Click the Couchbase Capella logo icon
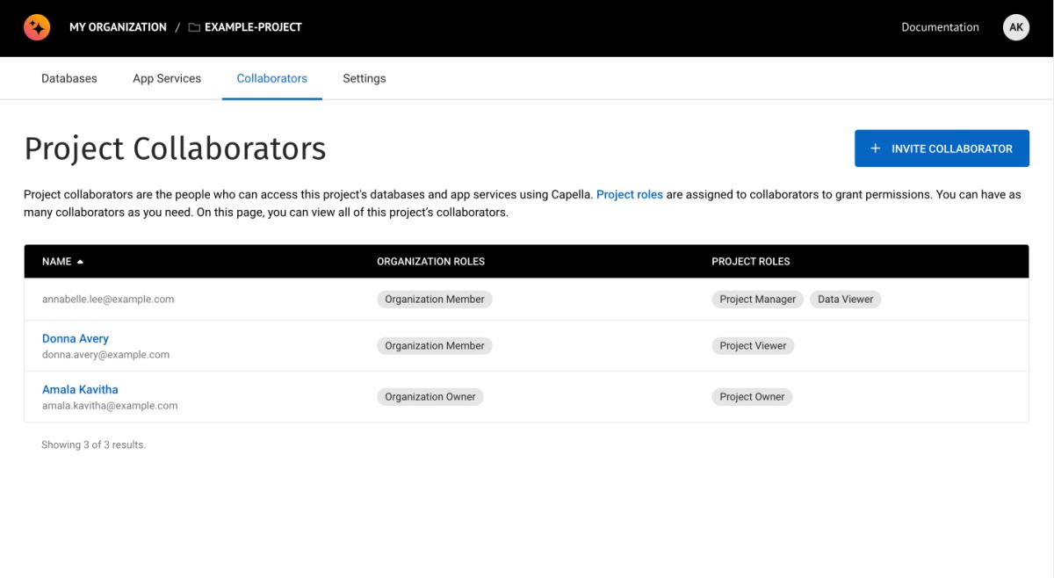1054x578 pixels. 37,27
